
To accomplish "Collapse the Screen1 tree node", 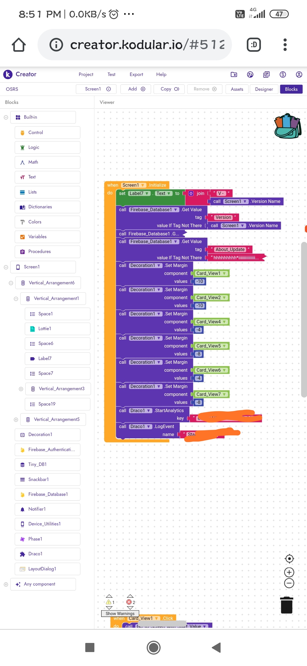I will pos(6,267).
